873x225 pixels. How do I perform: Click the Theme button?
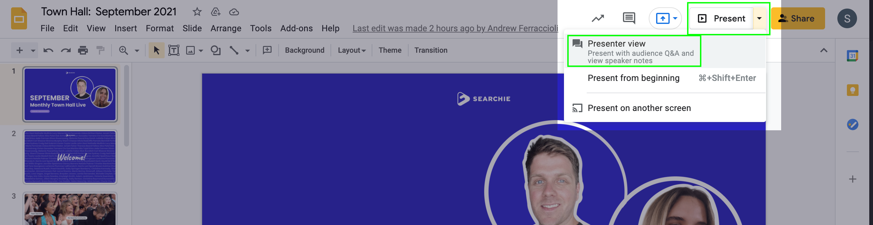pyautogui.click(x=390, y=50)
